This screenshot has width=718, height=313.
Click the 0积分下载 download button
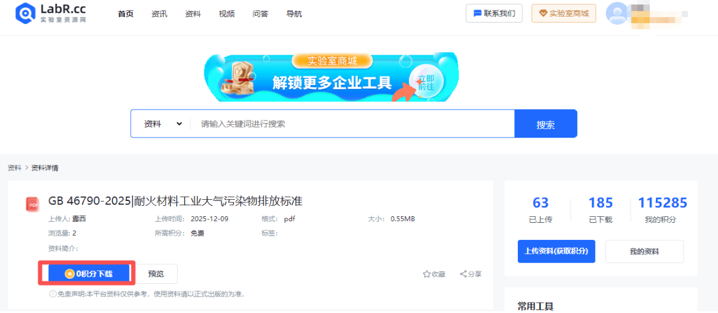pos(88,273)
